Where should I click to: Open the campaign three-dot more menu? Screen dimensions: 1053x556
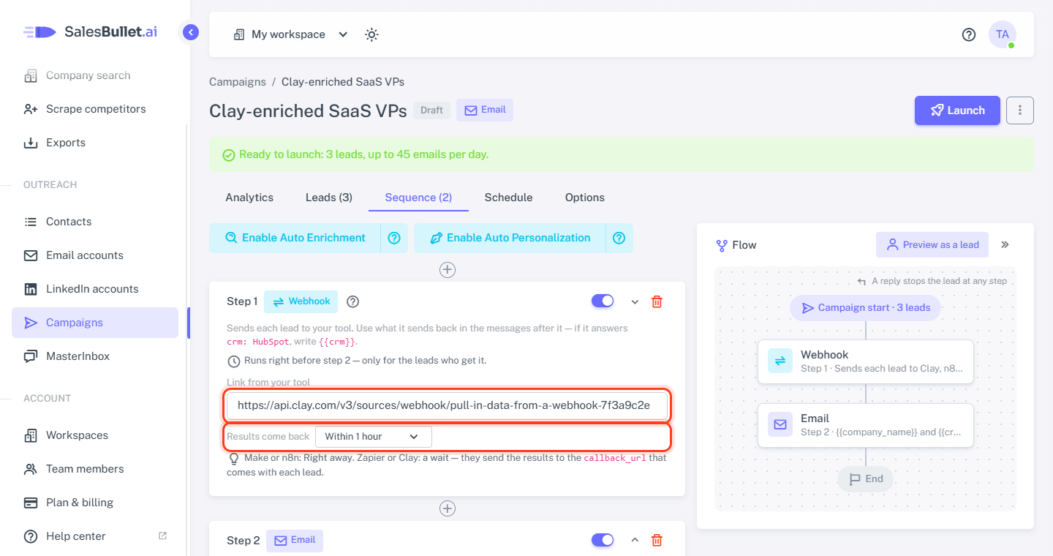pyautogui.click(x=1020, y=110)
